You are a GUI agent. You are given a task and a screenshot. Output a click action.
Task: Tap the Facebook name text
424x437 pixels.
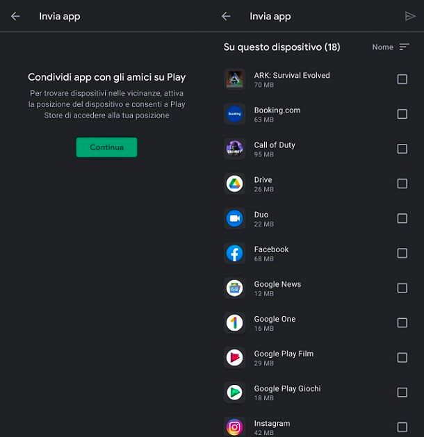coord(271,249)
